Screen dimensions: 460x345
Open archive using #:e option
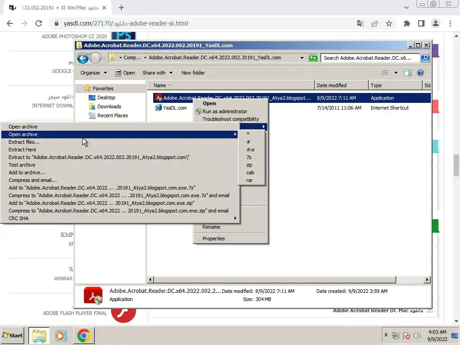point(252,150)
